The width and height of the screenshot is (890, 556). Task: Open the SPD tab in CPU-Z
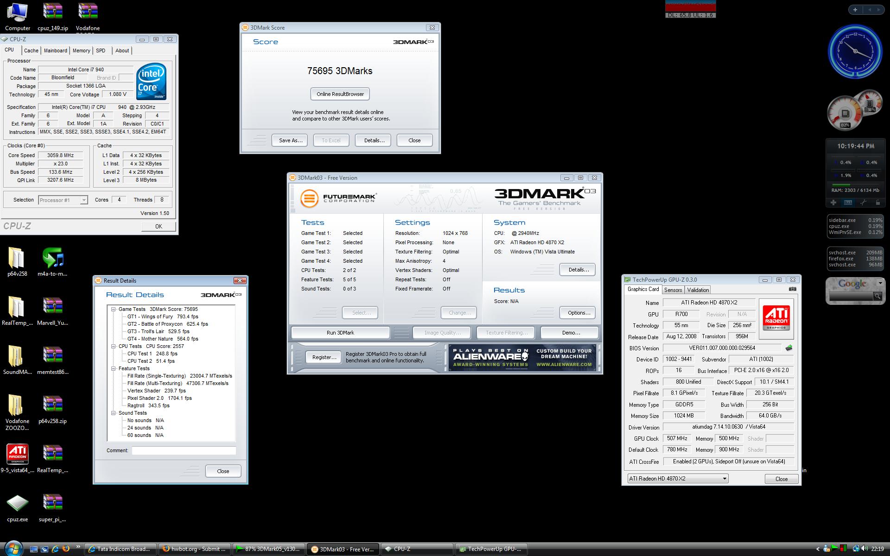(101, 51)
